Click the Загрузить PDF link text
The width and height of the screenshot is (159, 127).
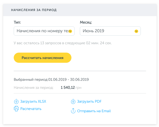coord(89,101)
